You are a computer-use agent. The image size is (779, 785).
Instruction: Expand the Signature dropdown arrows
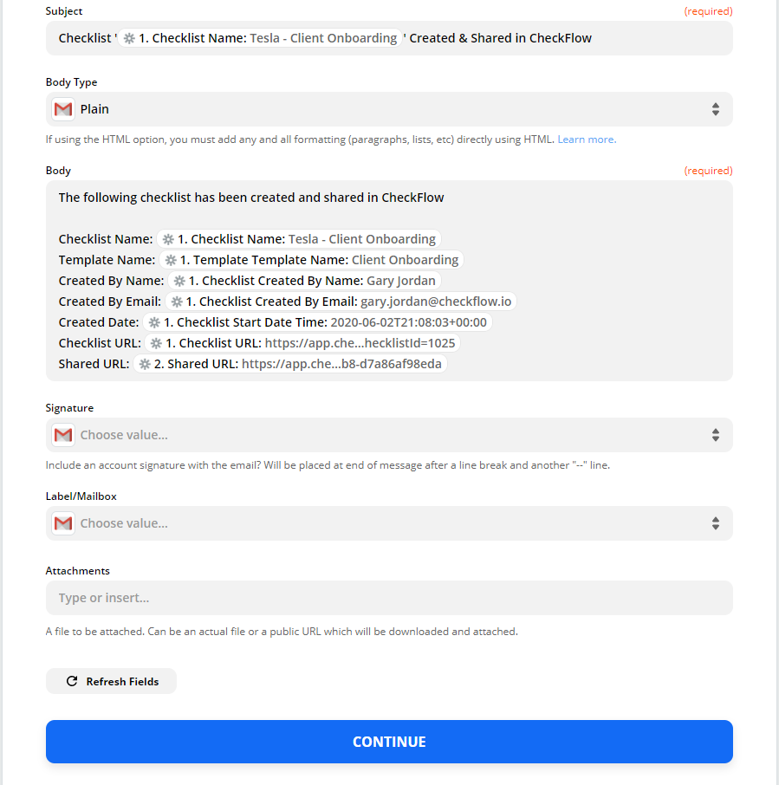coord(716,435)
